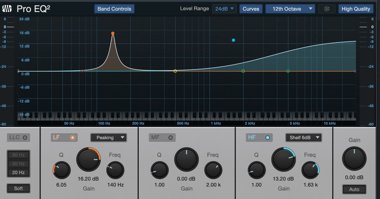Click the MF Gain knob
Image resolution: width=380 pixels, height=199 pixels.
coord(187,160)
